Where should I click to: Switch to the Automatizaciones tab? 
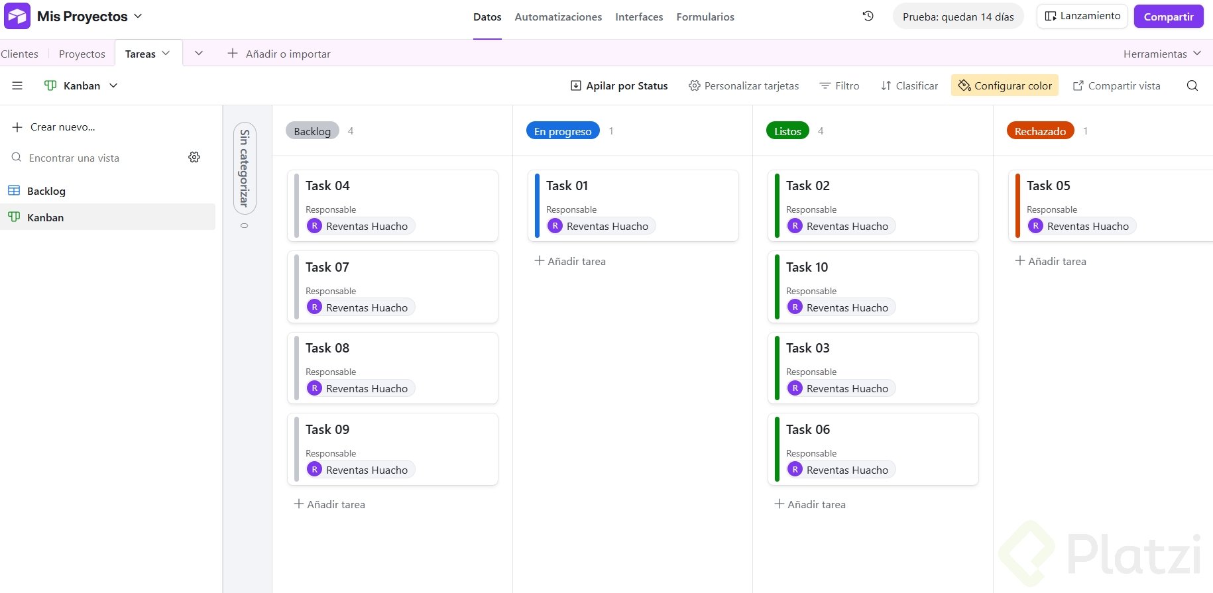[558, 17]
